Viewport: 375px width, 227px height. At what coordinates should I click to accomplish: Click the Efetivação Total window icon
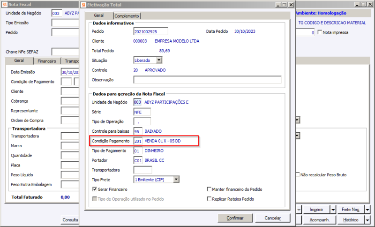[x=83, y=5]
